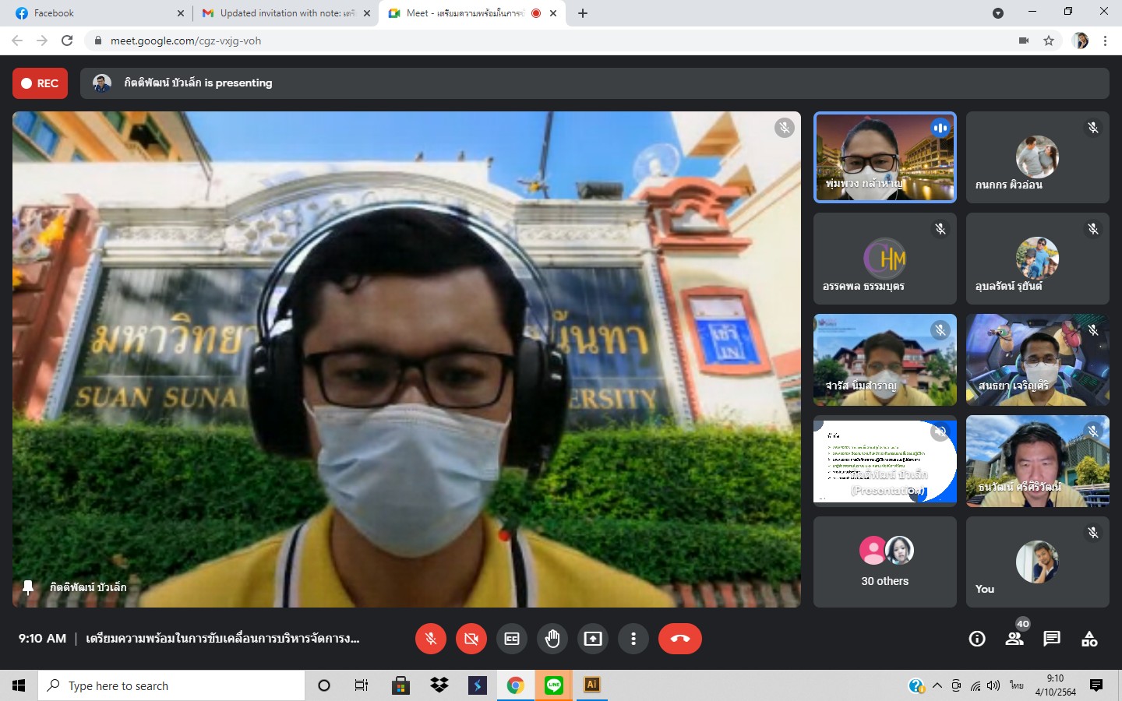Raise hand in the meeting
The width and height of the screenshot is (1122, 701).
tap(552, 639)
